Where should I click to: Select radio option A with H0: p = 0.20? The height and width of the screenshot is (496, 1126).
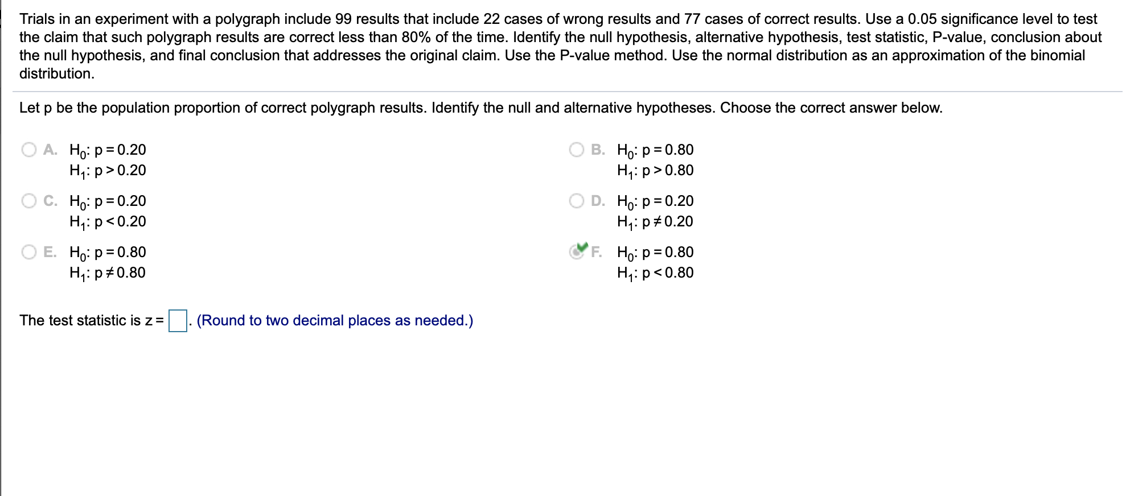29,149
